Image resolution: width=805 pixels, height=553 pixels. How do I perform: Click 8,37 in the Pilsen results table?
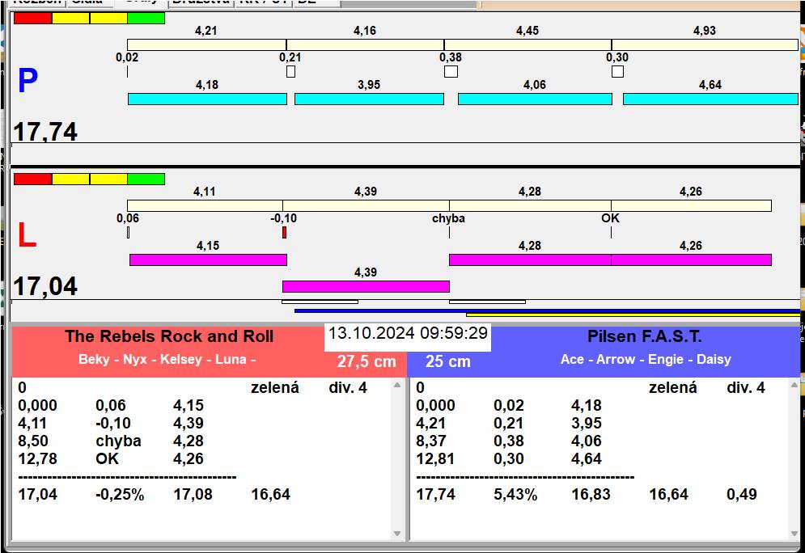click(431, 441)
